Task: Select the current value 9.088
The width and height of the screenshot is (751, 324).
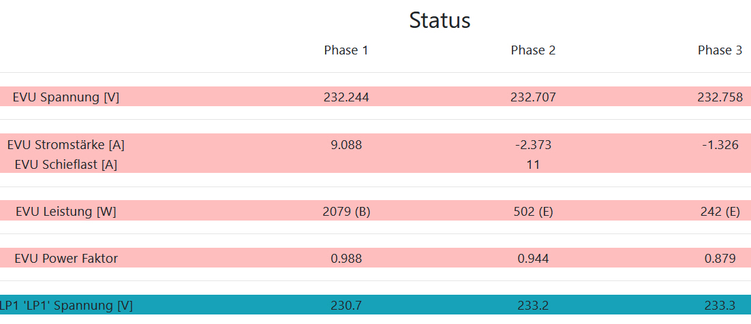Action: coord(346,144)
